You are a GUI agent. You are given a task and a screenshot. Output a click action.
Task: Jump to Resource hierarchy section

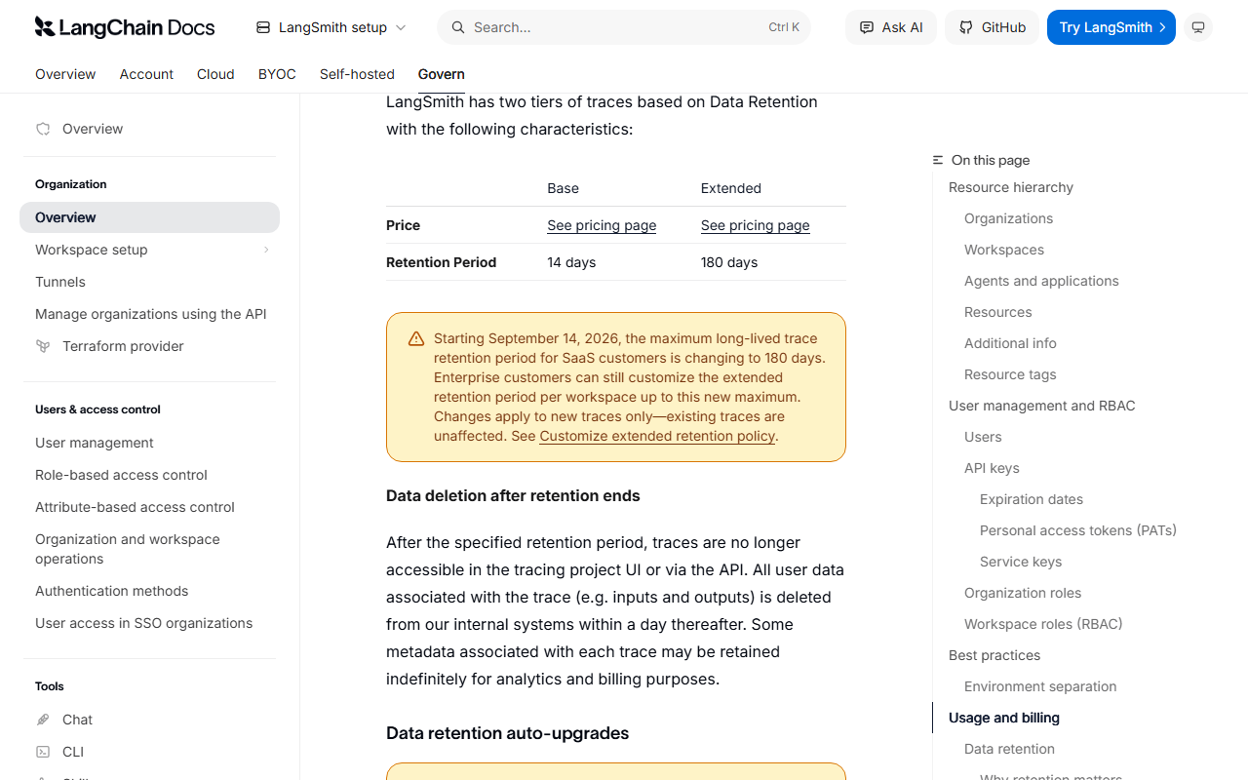(1011, 187)
